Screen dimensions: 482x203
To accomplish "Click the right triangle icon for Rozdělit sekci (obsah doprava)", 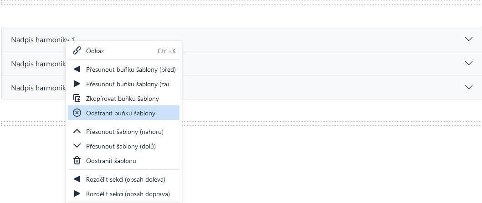I will 77,194.
